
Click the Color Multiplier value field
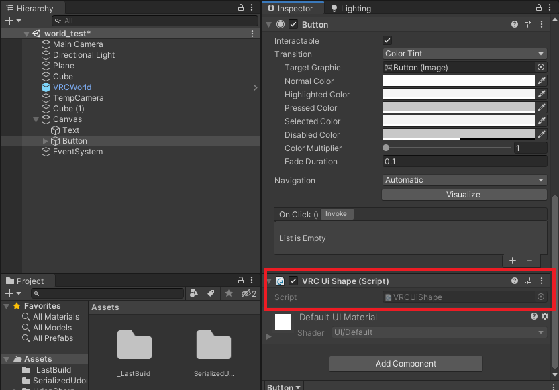point(530,148)
